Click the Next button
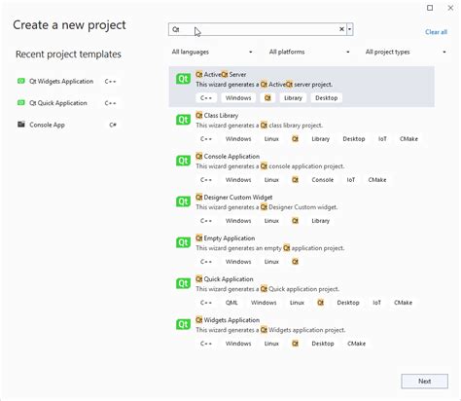Viewport: 461px width, 401px height. [425, 382]
